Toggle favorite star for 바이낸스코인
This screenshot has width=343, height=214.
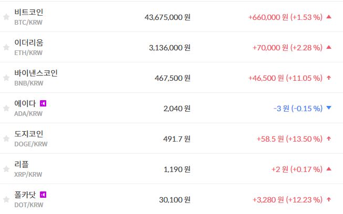pyautogui.click(x=6, y=78)
